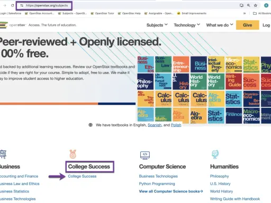Click the OpenStax logo
Screen dimensions: 271x203
pos(13,25)
